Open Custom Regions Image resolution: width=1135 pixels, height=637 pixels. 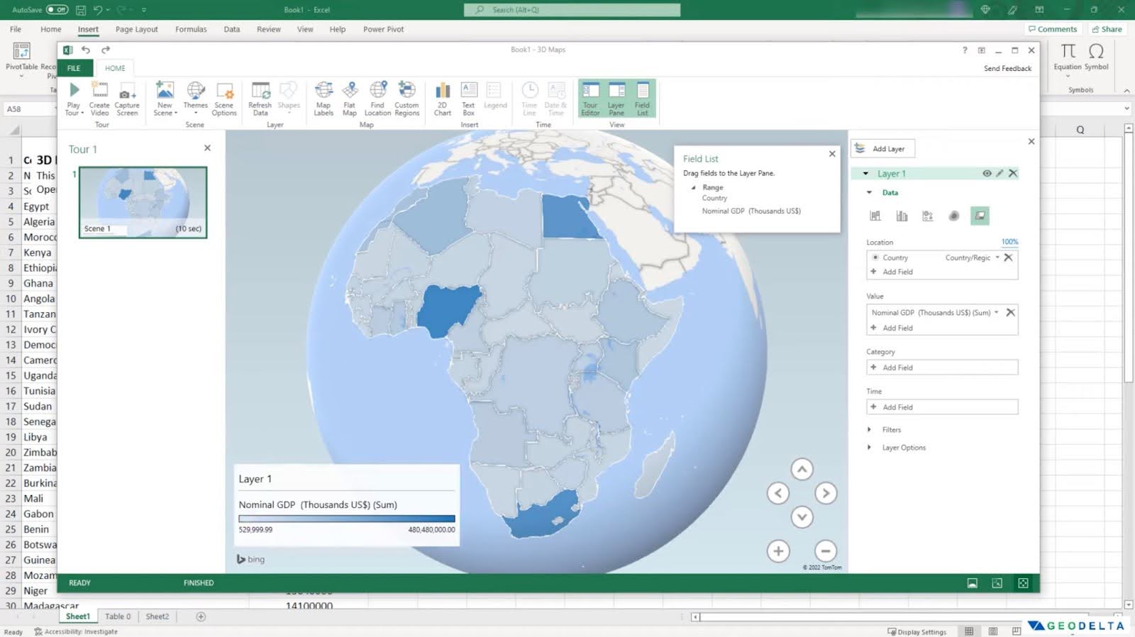click(x=407, y=98)
